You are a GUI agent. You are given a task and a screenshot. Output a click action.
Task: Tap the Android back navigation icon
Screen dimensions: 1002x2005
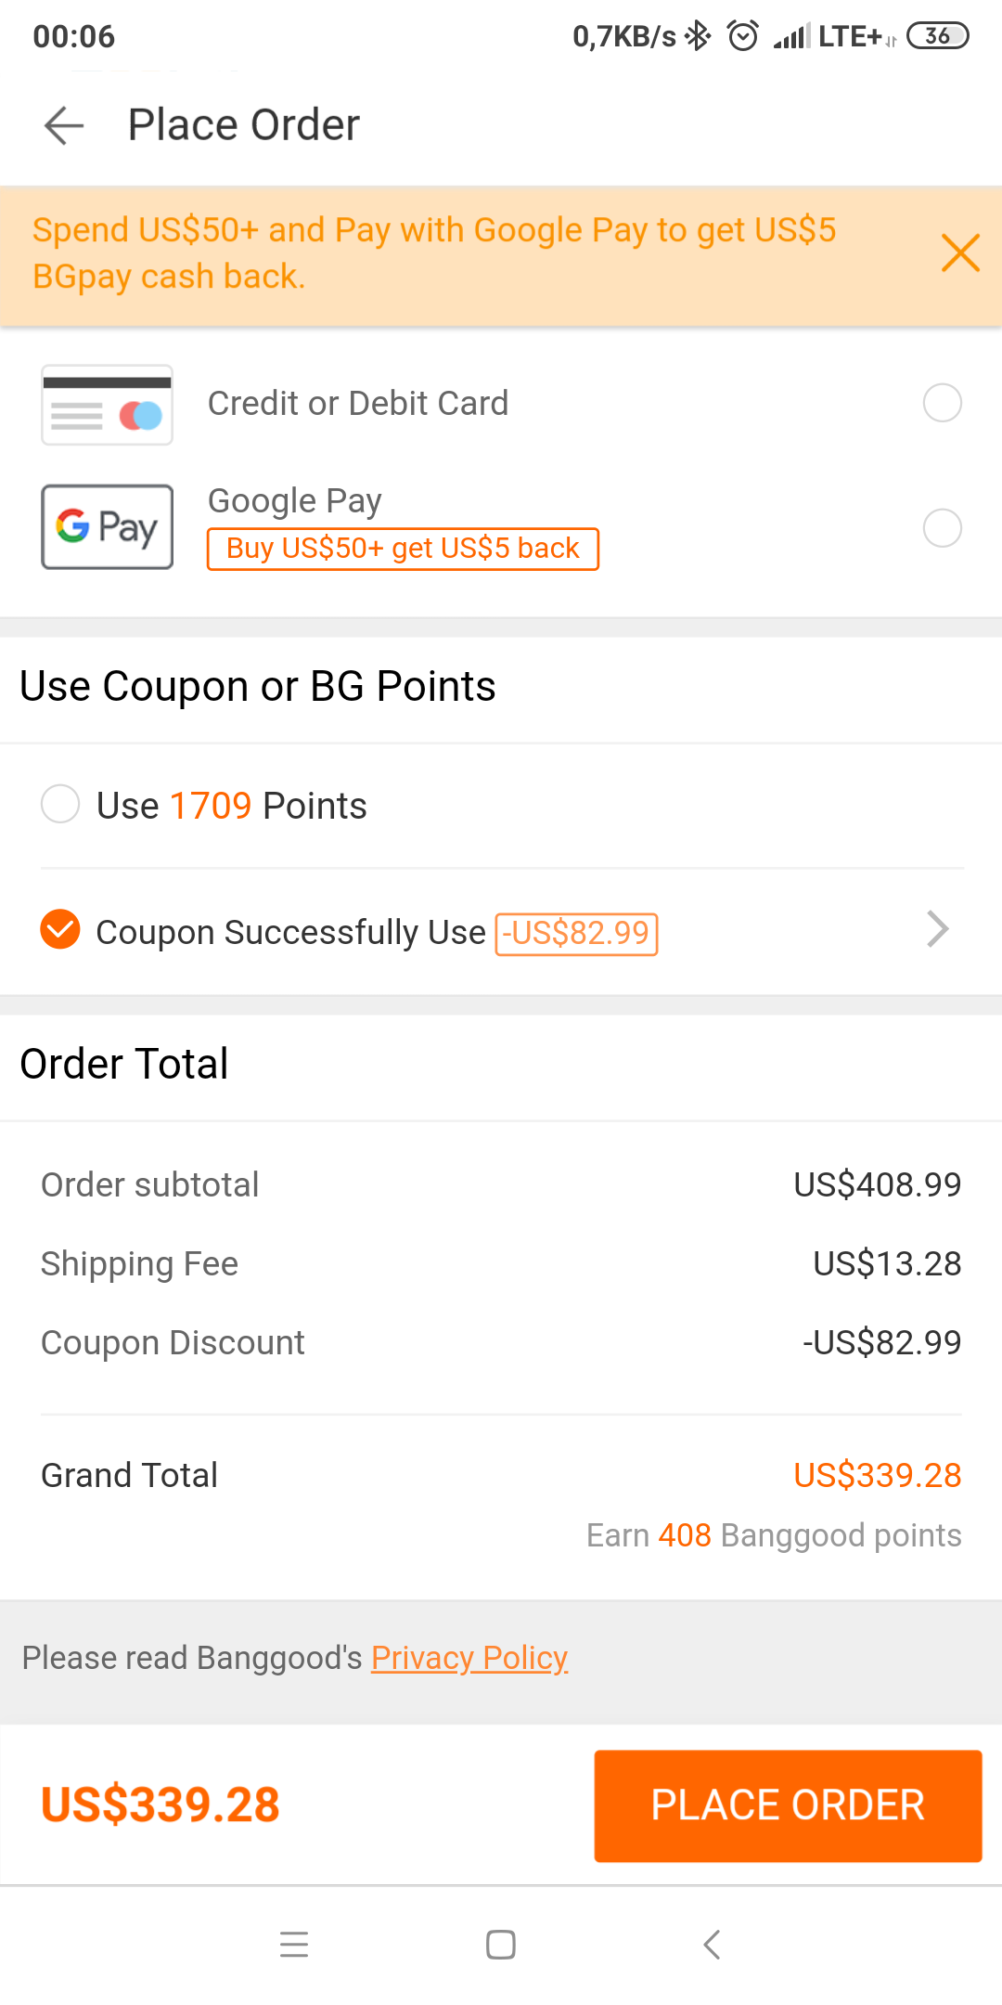coord(712,1944)
